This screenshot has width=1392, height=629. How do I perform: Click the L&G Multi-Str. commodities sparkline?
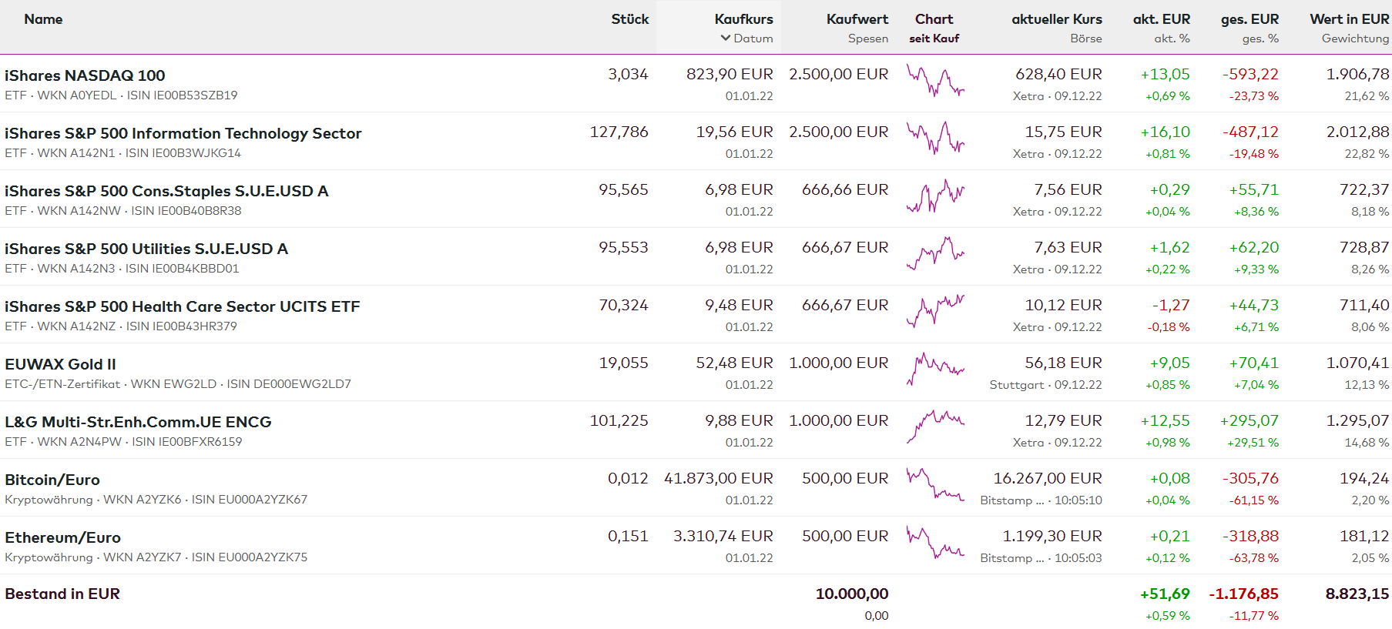[935, 427]
